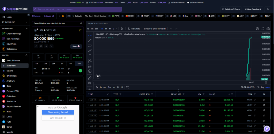Toggle log scale on chart

pyautogui.click(x=262, y=87)
